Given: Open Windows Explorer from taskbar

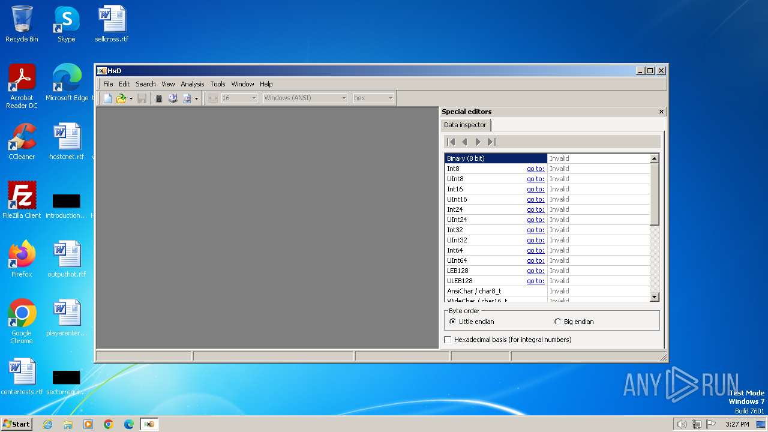Looking at the screenshot, I should [68, 424].
